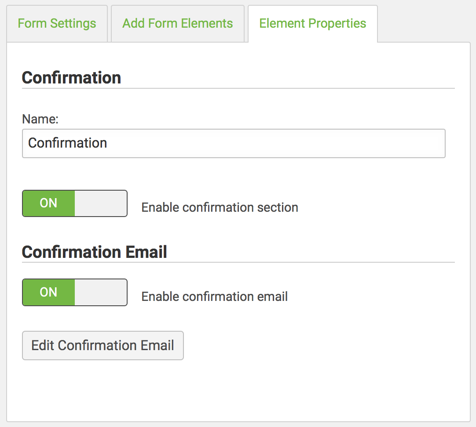Select the 'Confirmation' section heading
This screenshot has width=476, height=427.
71,78
